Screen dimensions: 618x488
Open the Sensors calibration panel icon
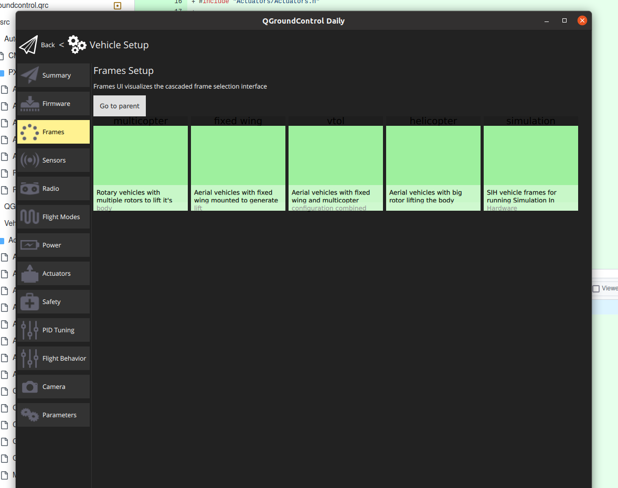pyautogui.click(x=30, y=160)
